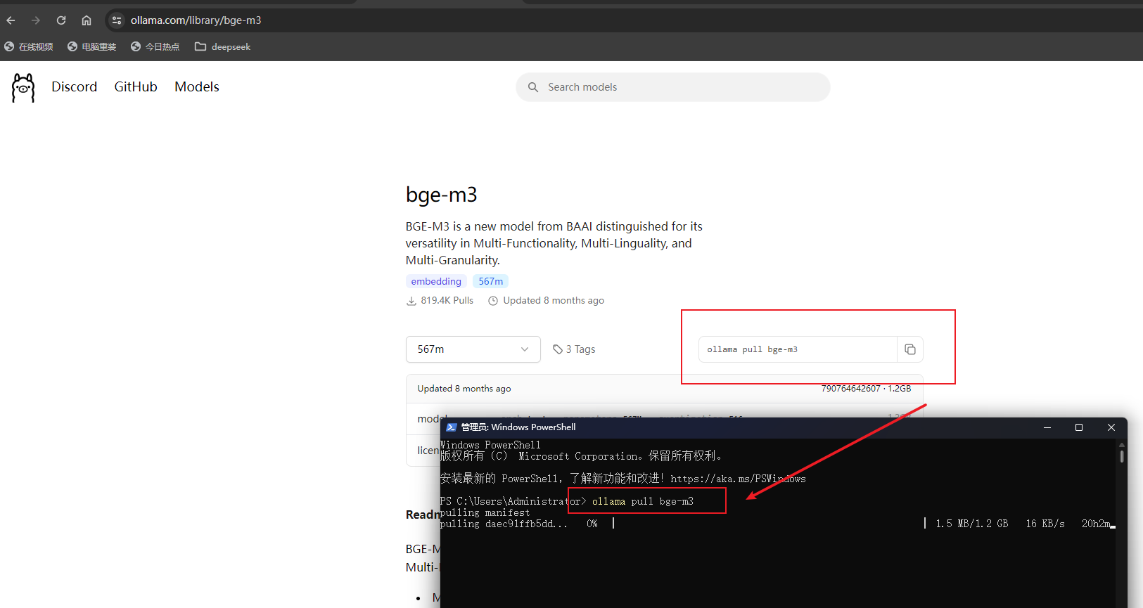1143x608 pixels.
Task: Open the browser home page icon
Action: (87, 20)
